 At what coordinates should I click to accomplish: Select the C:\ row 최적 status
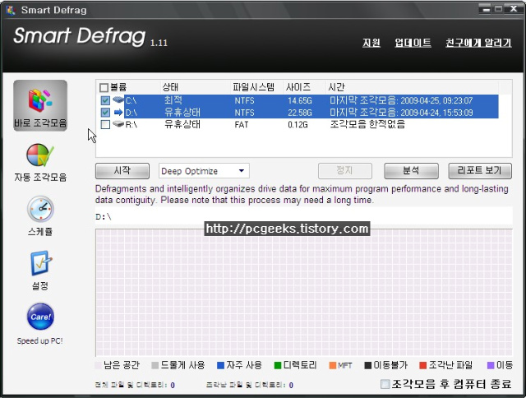pos(173,100)
